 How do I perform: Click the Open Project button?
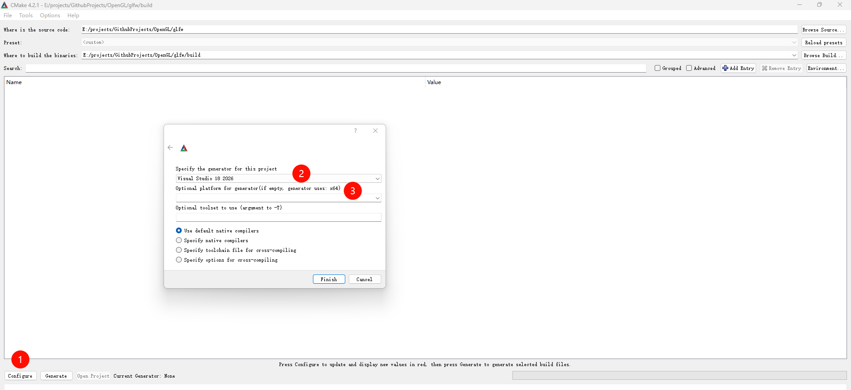(93, 376)
